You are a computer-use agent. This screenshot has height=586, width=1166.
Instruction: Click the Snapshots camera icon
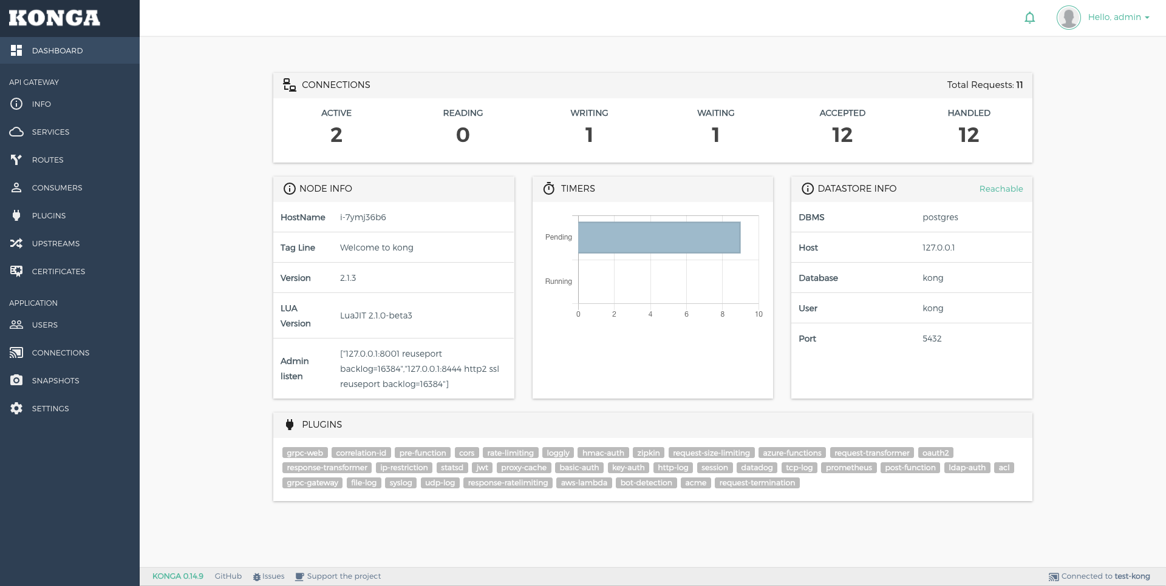click(16, 380)
